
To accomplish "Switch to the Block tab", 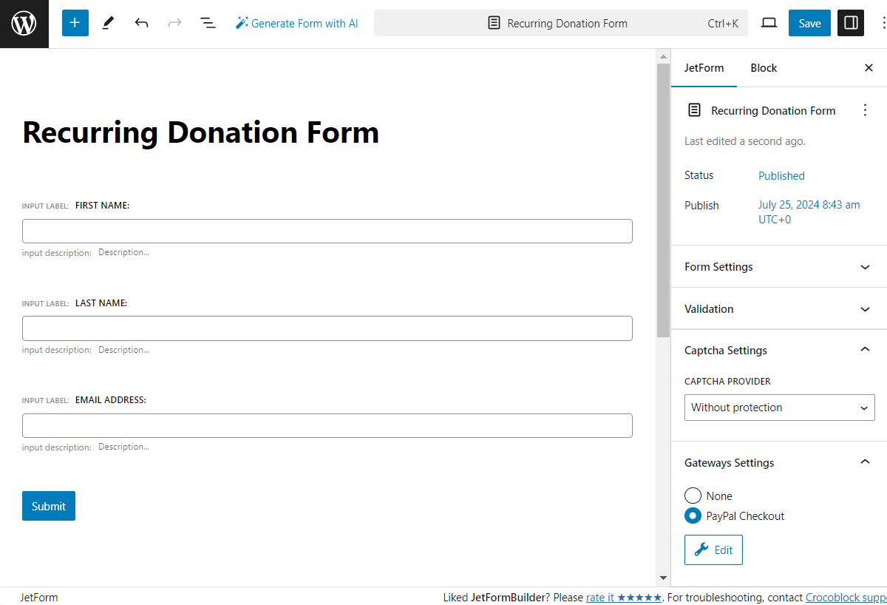I will coord(764,67).
